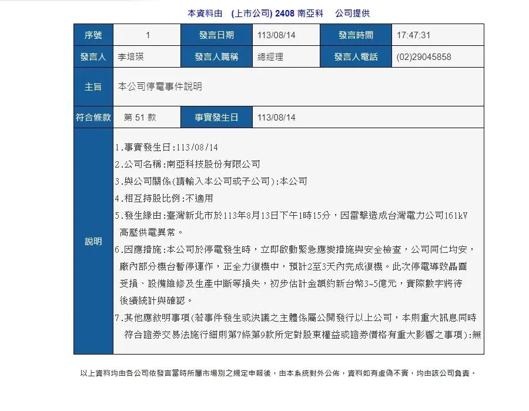529x411 pixels.
Task: Click line 3 starting with 3.與公司關係
Action: [x=211, y=182]
